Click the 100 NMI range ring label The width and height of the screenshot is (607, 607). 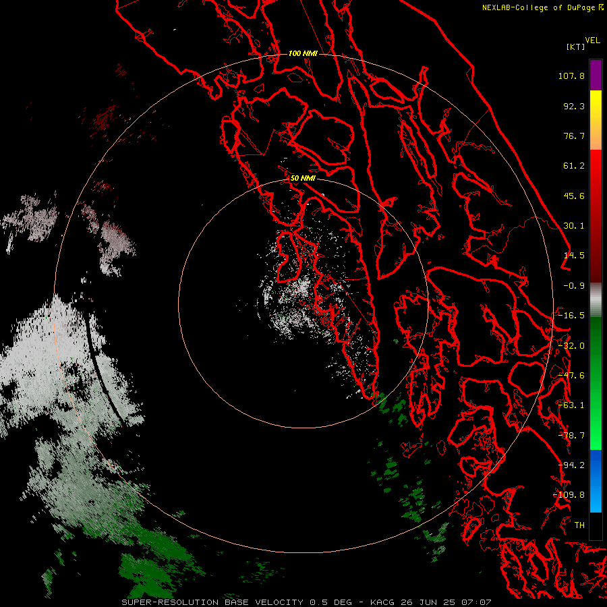click(303, 53)
